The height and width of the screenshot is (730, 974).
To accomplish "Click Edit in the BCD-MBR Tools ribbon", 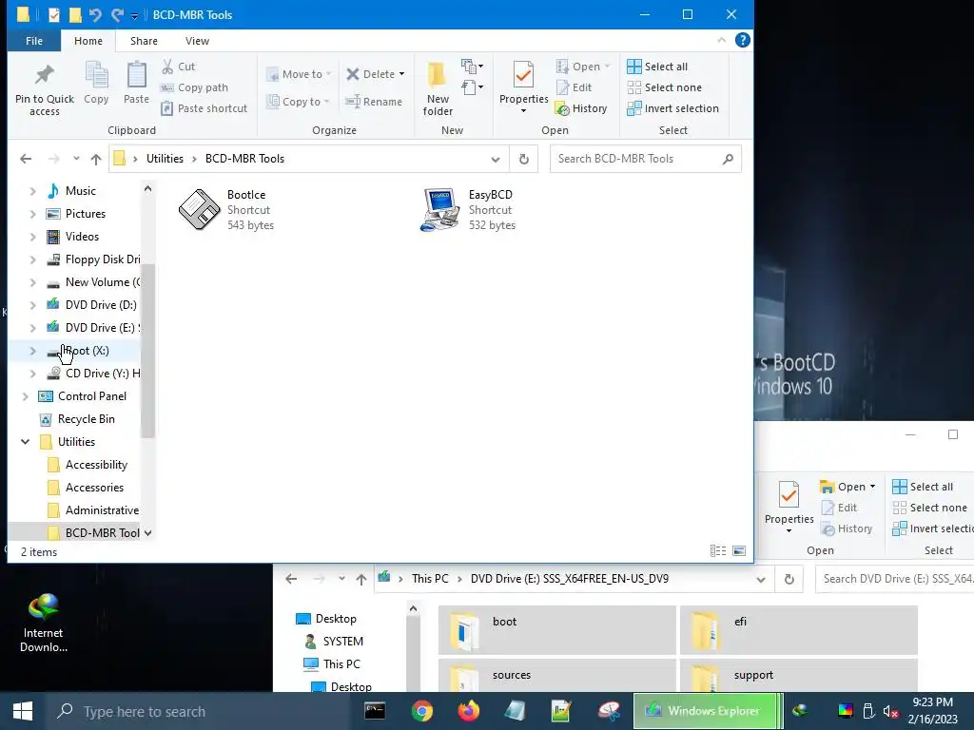I will [x=574, y=87].
